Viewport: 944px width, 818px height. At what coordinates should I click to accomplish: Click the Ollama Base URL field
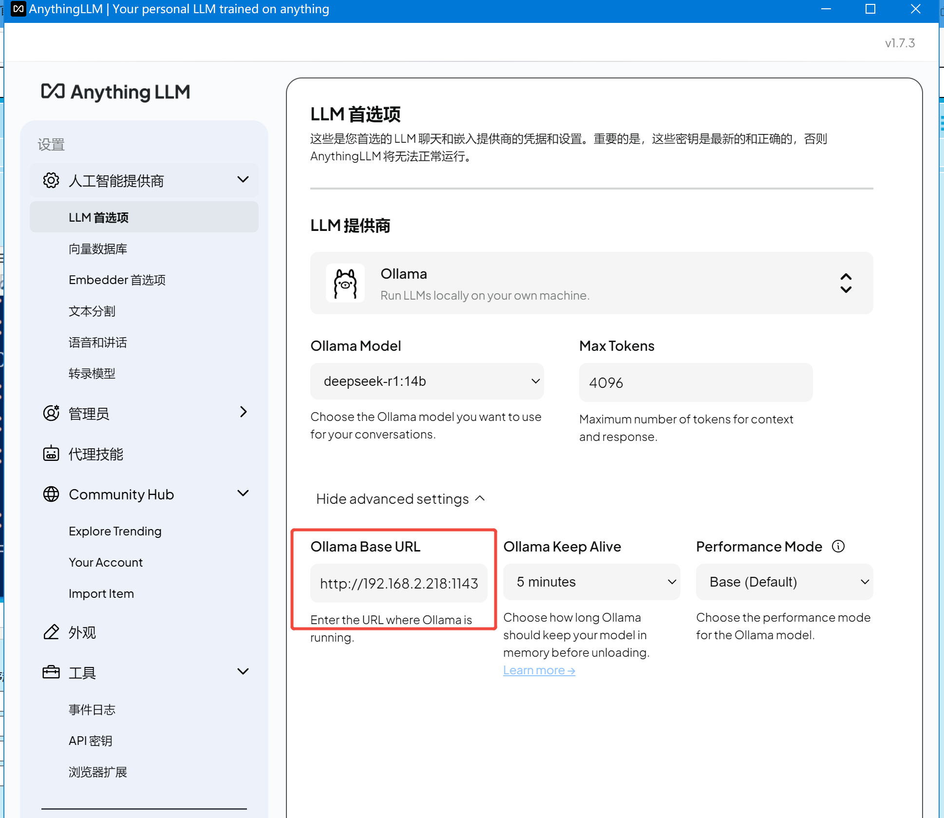[x=399, y=583]
